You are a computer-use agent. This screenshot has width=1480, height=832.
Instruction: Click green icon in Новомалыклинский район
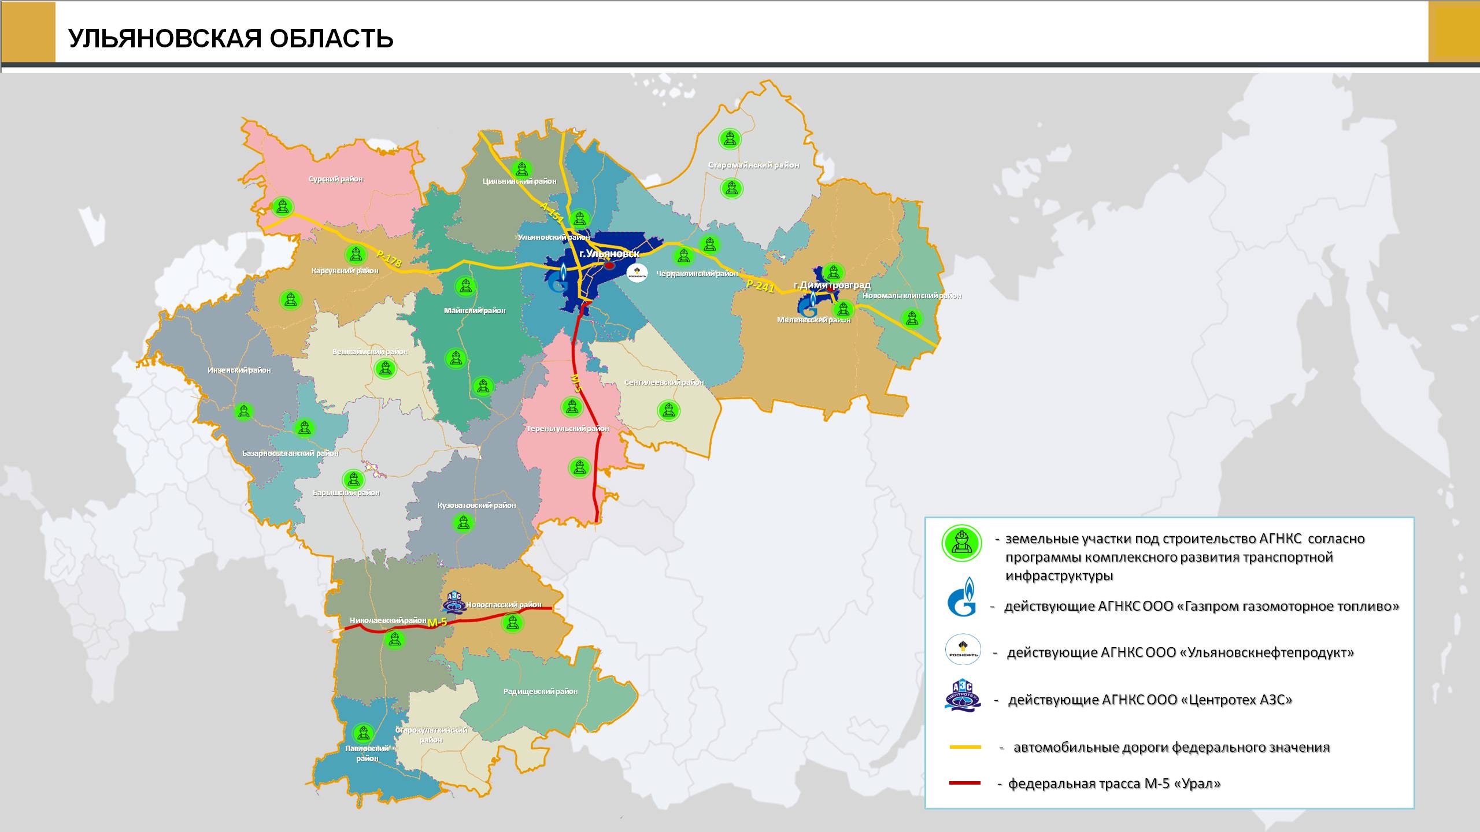pos(912,318)
